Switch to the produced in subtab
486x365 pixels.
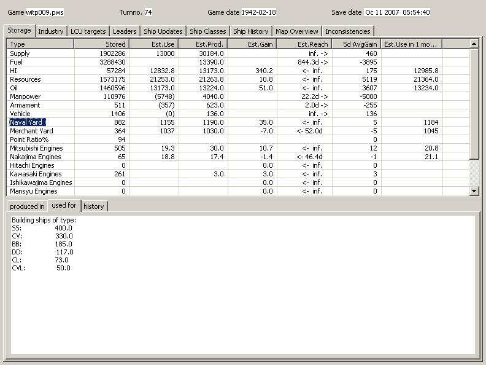[x=27, y=206]
